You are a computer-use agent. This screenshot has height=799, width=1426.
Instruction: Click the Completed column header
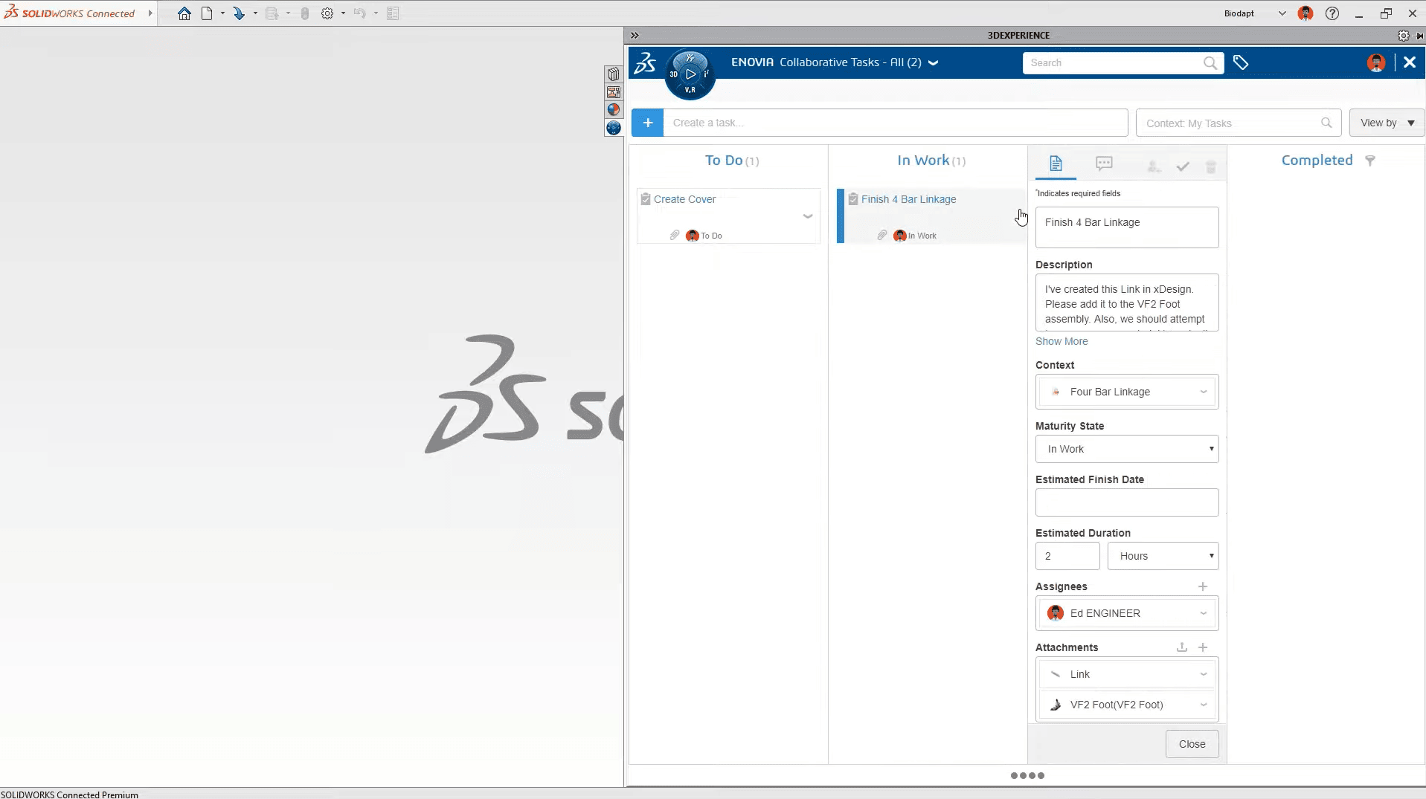(1317, 161)
